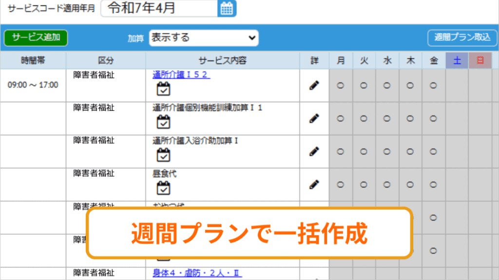Click the サービス内容 column header
499x280 pixels.
pos(222,60)
